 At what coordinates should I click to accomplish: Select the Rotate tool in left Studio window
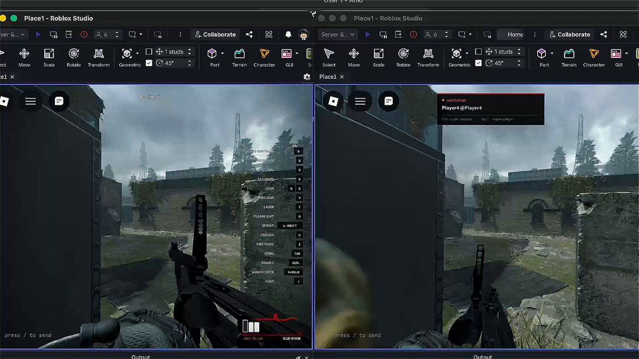[74, 57]
